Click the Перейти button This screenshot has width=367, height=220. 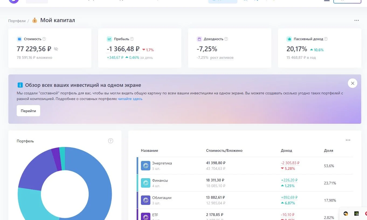coord(28,111)
